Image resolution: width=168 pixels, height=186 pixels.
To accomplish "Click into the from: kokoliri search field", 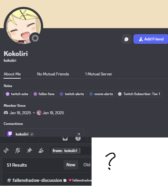I will (71, 151).
